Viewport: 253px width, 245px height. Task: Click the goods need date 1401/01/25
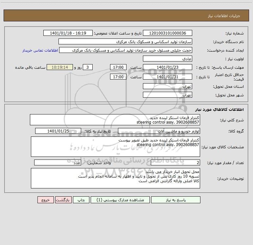tap(58, 131)
